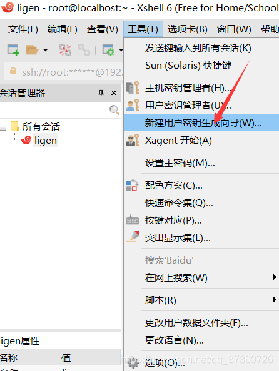Click the lock icon in the address bar

(x=13, y=71)
